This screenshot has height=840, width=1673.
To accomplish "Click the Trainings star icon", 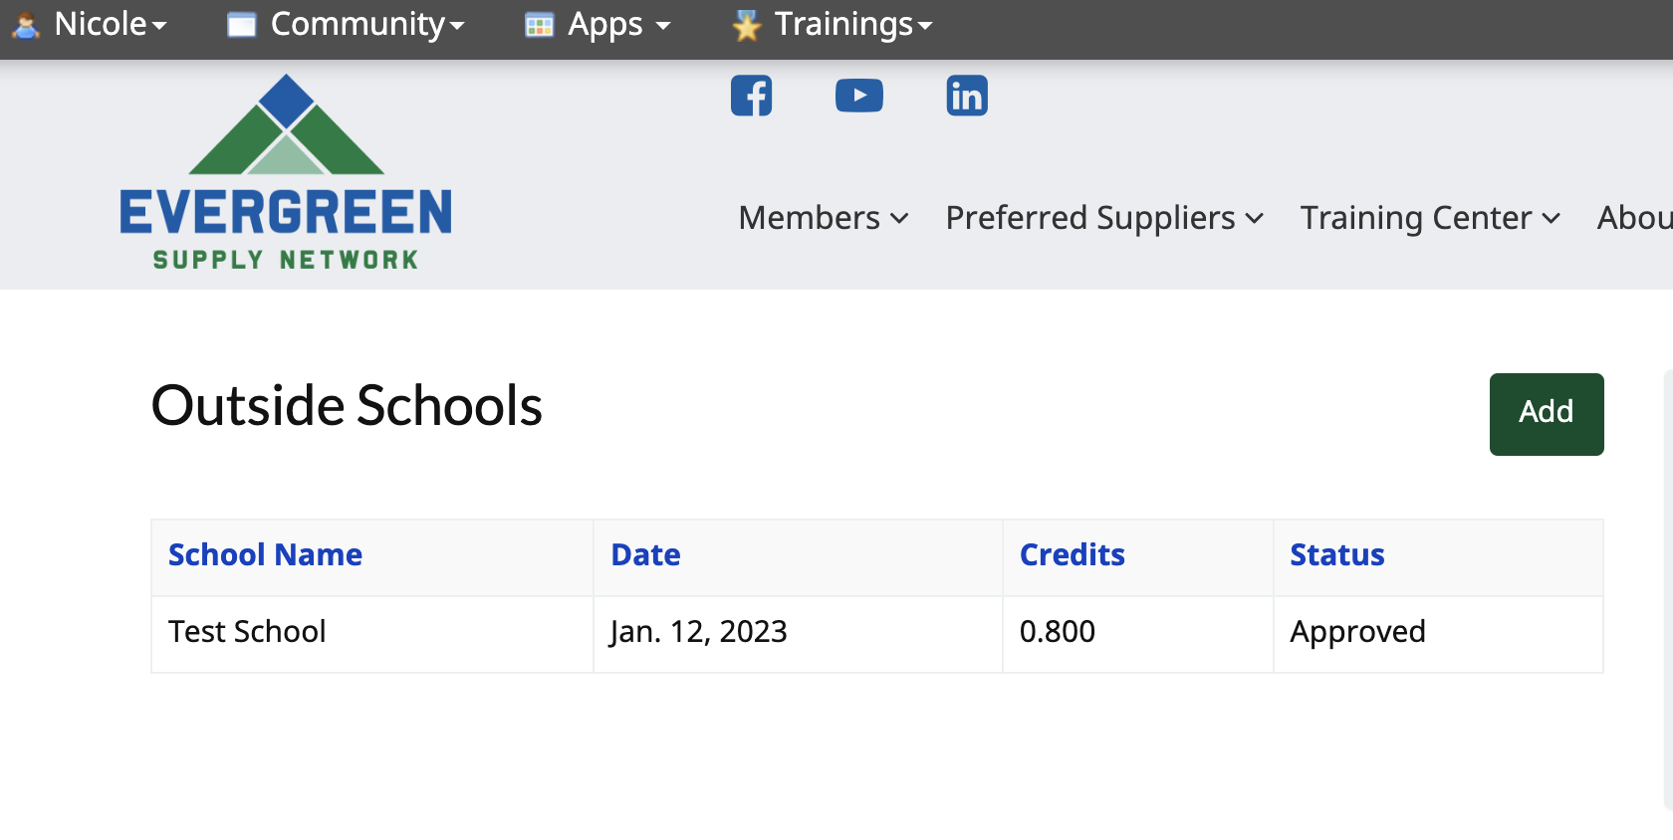I will 747,25.
